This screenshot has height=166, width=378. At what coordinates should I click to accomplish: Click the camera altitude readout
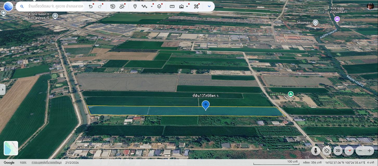(313, 163)
